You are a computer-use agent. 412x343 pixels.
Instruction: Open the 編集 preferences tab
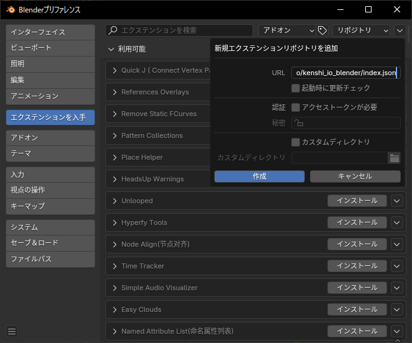point(50,80)
